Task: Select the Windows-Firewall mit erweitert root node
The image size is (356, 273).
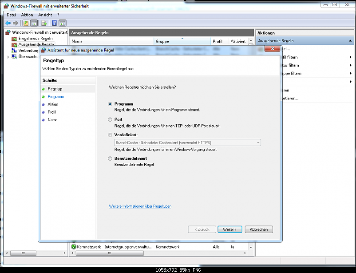Action: coord(40,32)
